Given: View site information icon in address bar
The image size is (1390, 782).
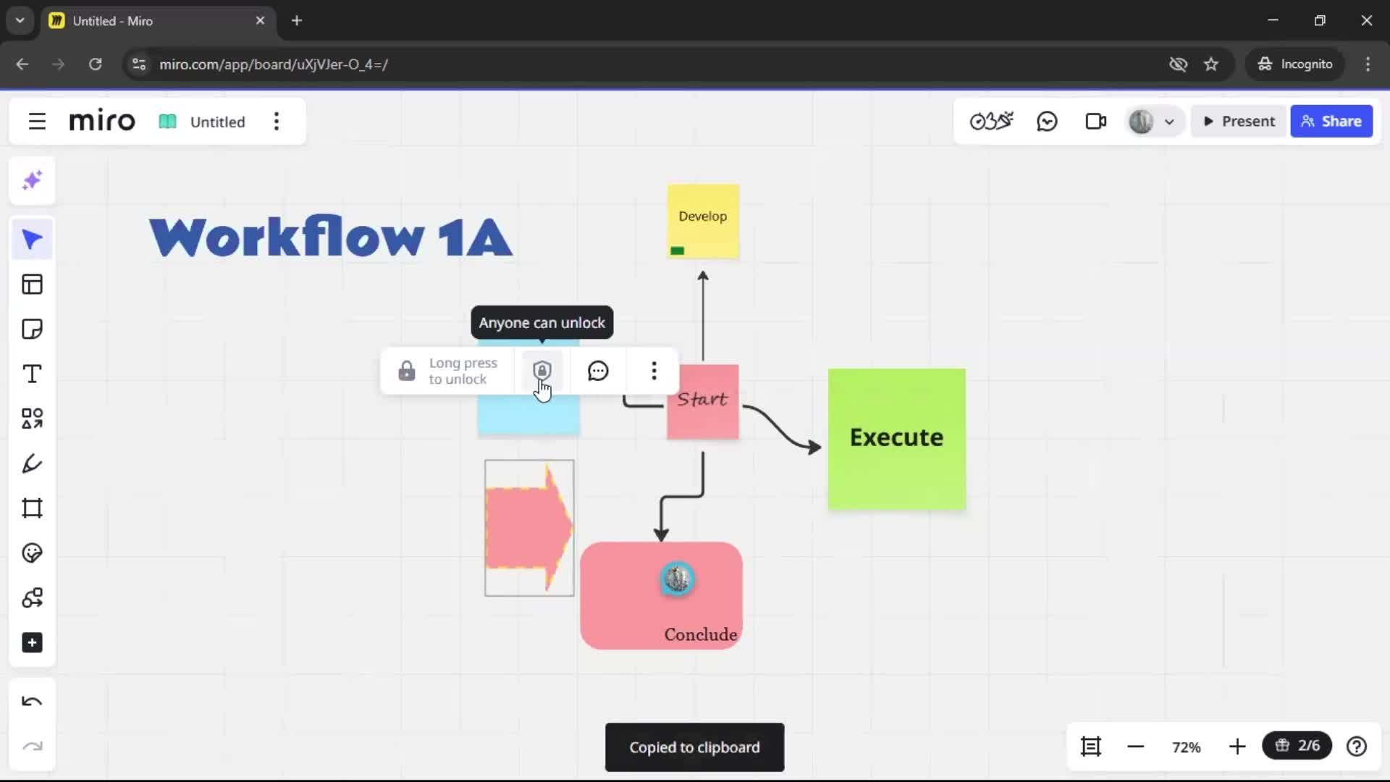Looking at the screenshot, I should coord(138,64).
